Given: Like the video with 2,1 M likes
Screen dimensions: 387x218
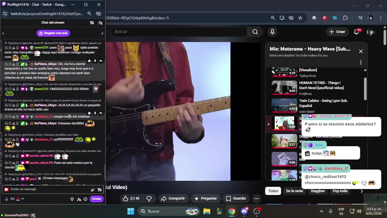Looking at the screenshot, I should pyautogui.click(x=131, y=199).
